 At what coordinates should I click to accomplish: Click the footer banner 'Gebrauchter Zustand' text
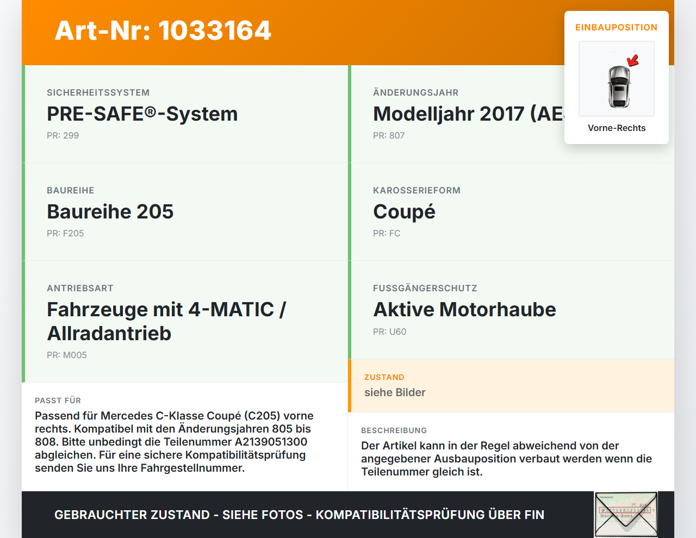tap(299, 515)
